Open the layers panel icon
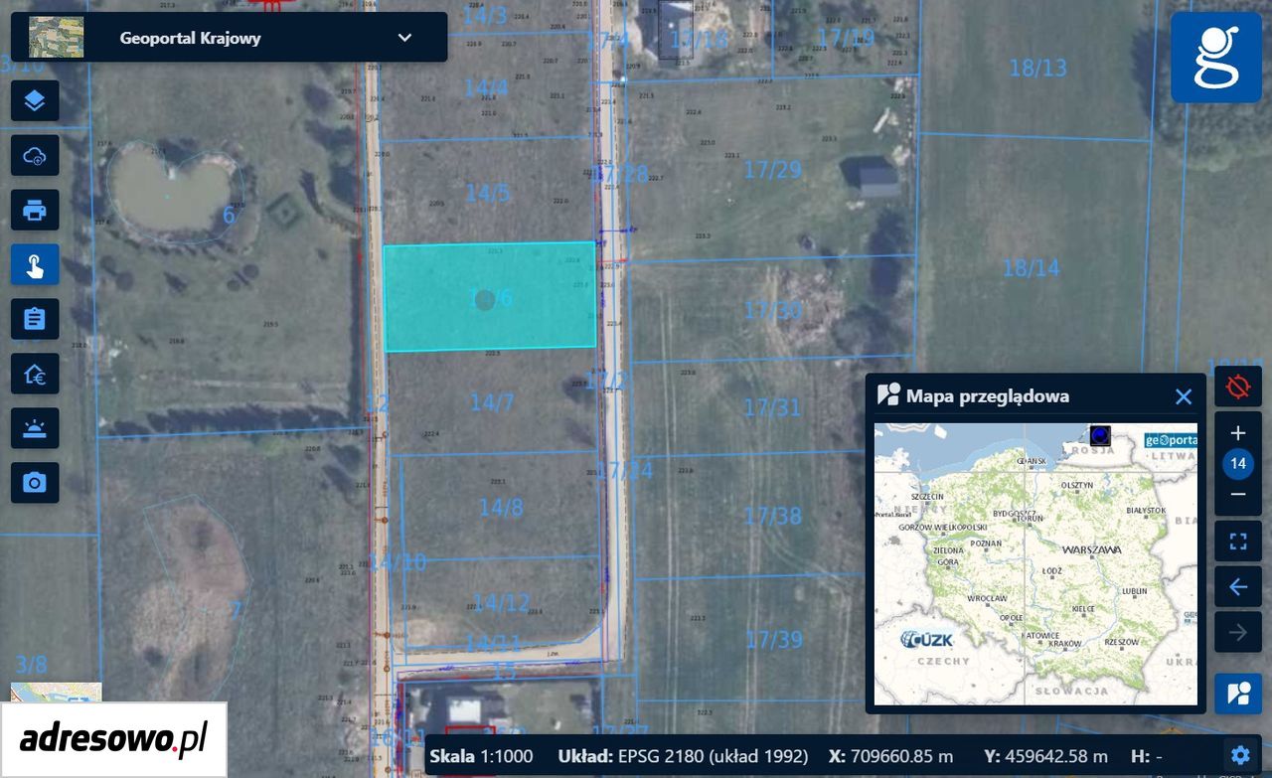1272x778 pixels. tap(35, 100)
